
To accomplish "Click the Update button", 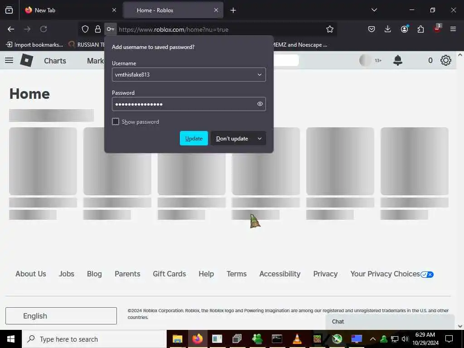I will (194, 139).
